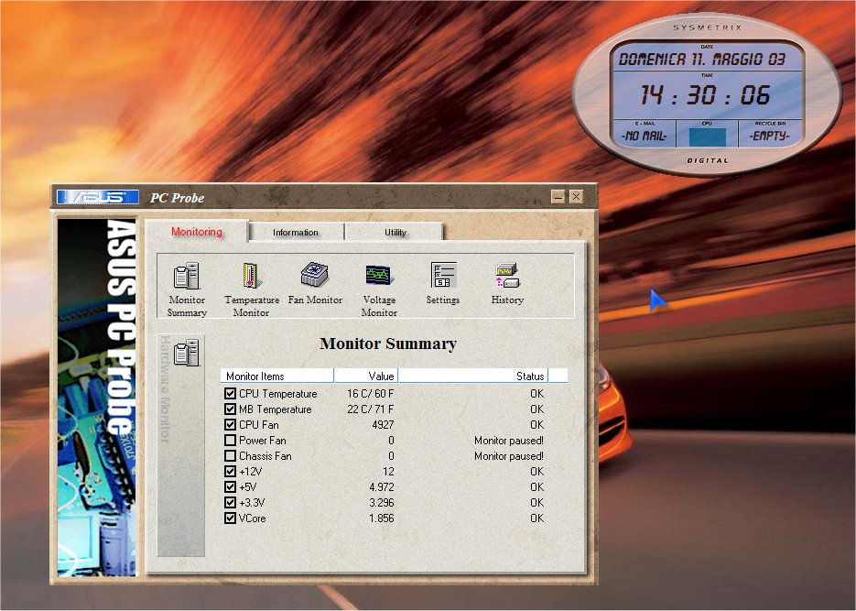Open the Voltage Monitor icon
Image resolution: width=856 pixels, height=611 pixels.
(379, 275)
